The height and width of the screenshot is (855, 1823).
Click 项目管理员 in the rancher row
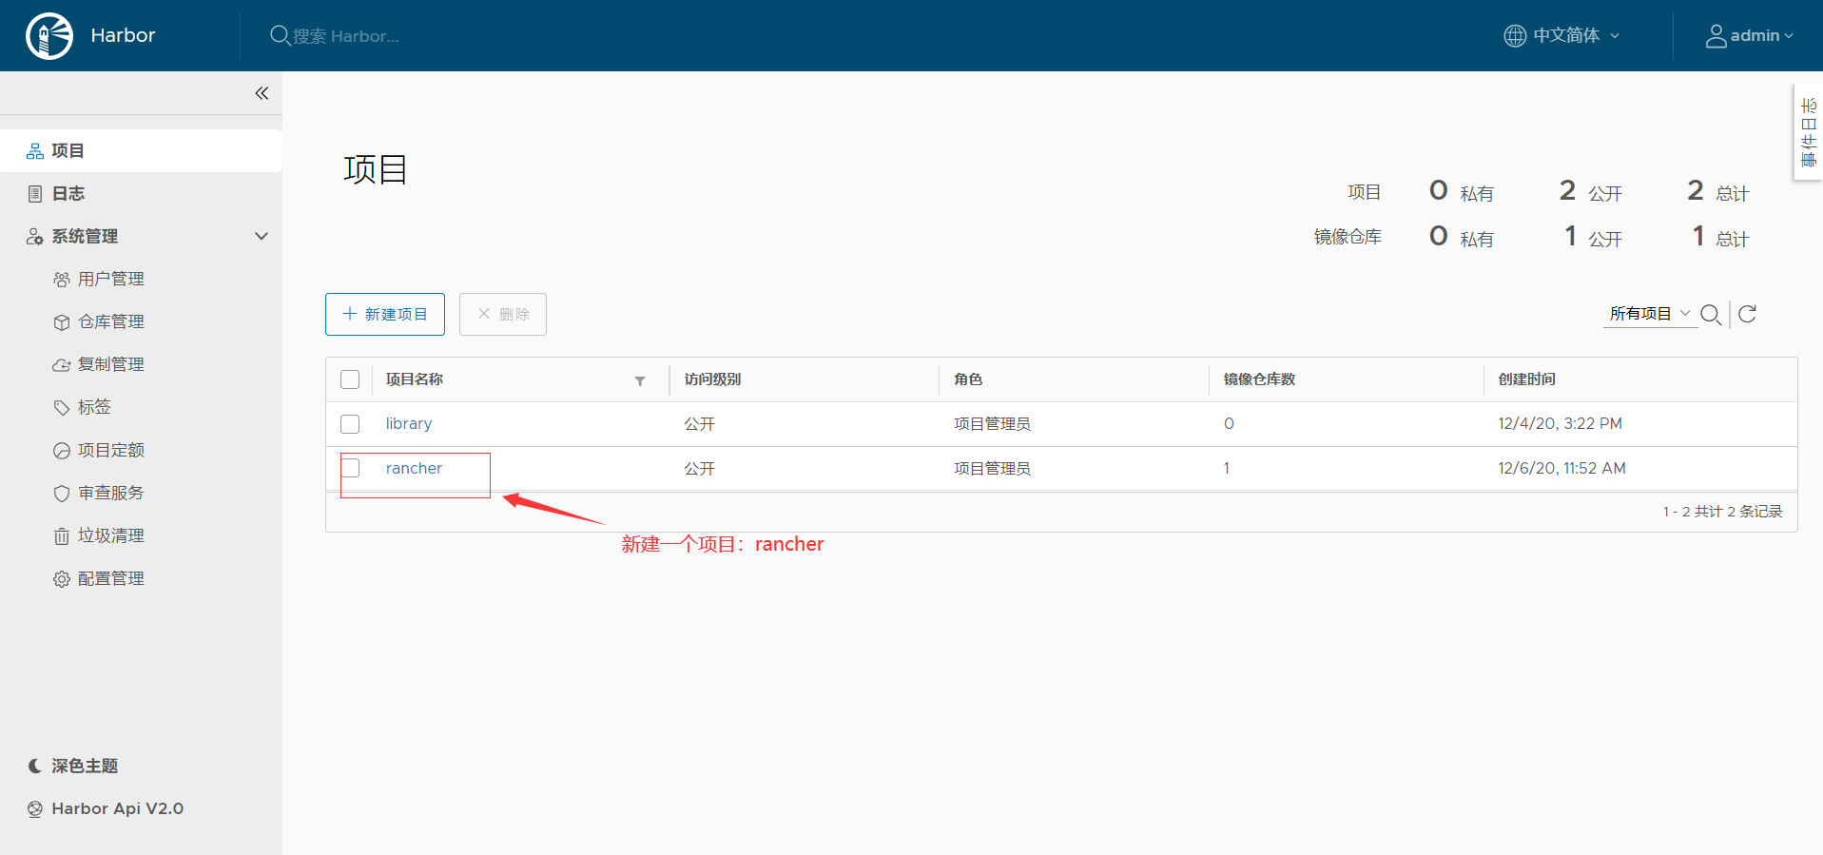(992, 469)
